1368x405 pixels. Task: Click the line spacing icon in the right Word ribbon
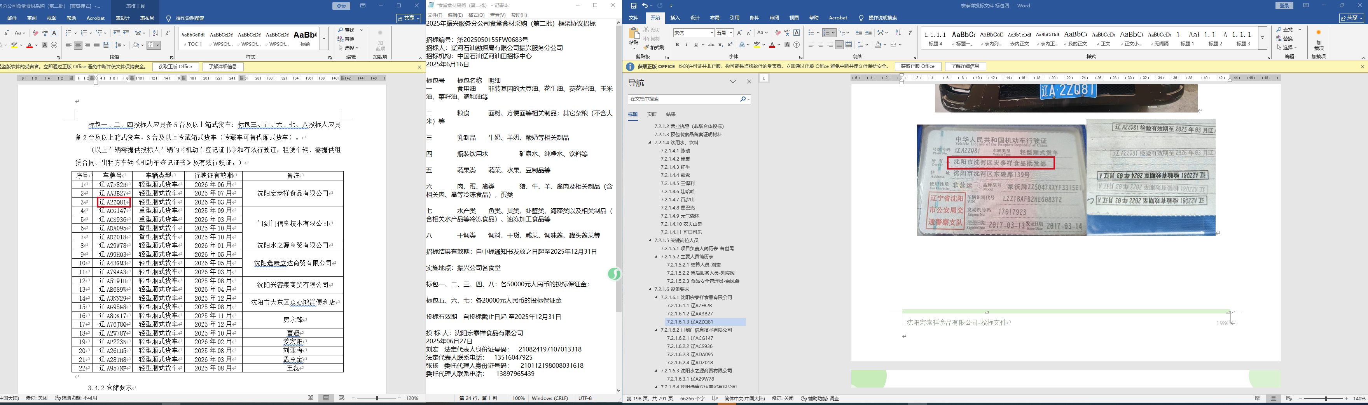(x=861, y=45)
